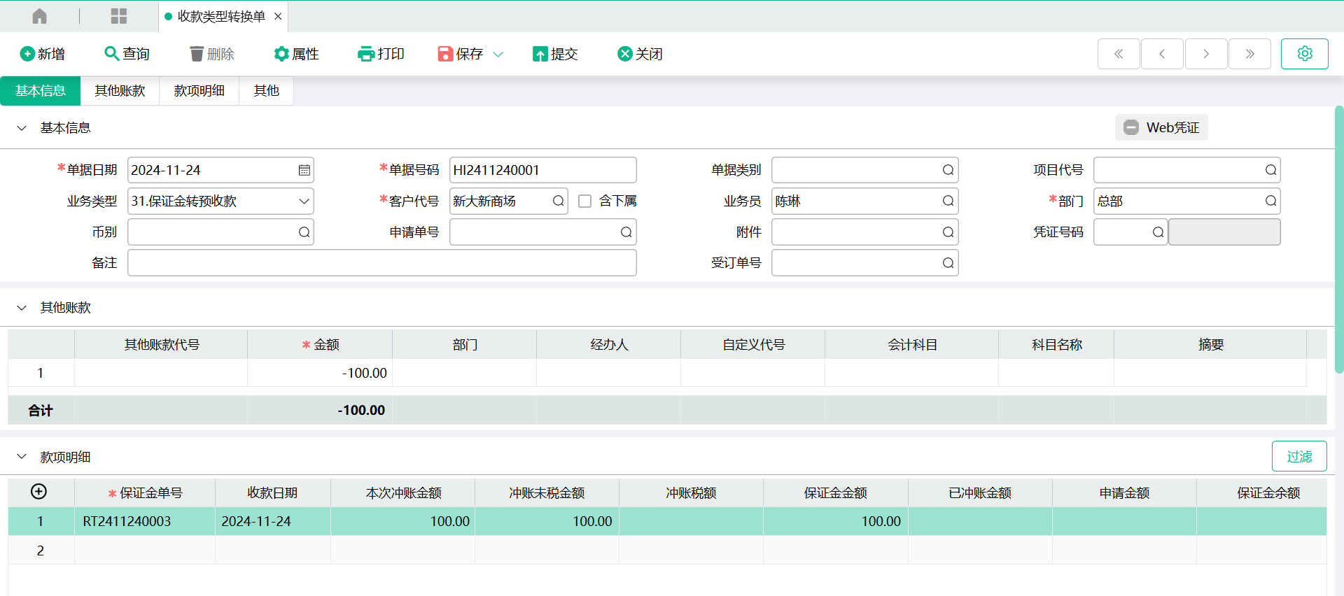Open the 业务员 lookup icon
This screenshot has width=1344, height=596.
point(948,201)
